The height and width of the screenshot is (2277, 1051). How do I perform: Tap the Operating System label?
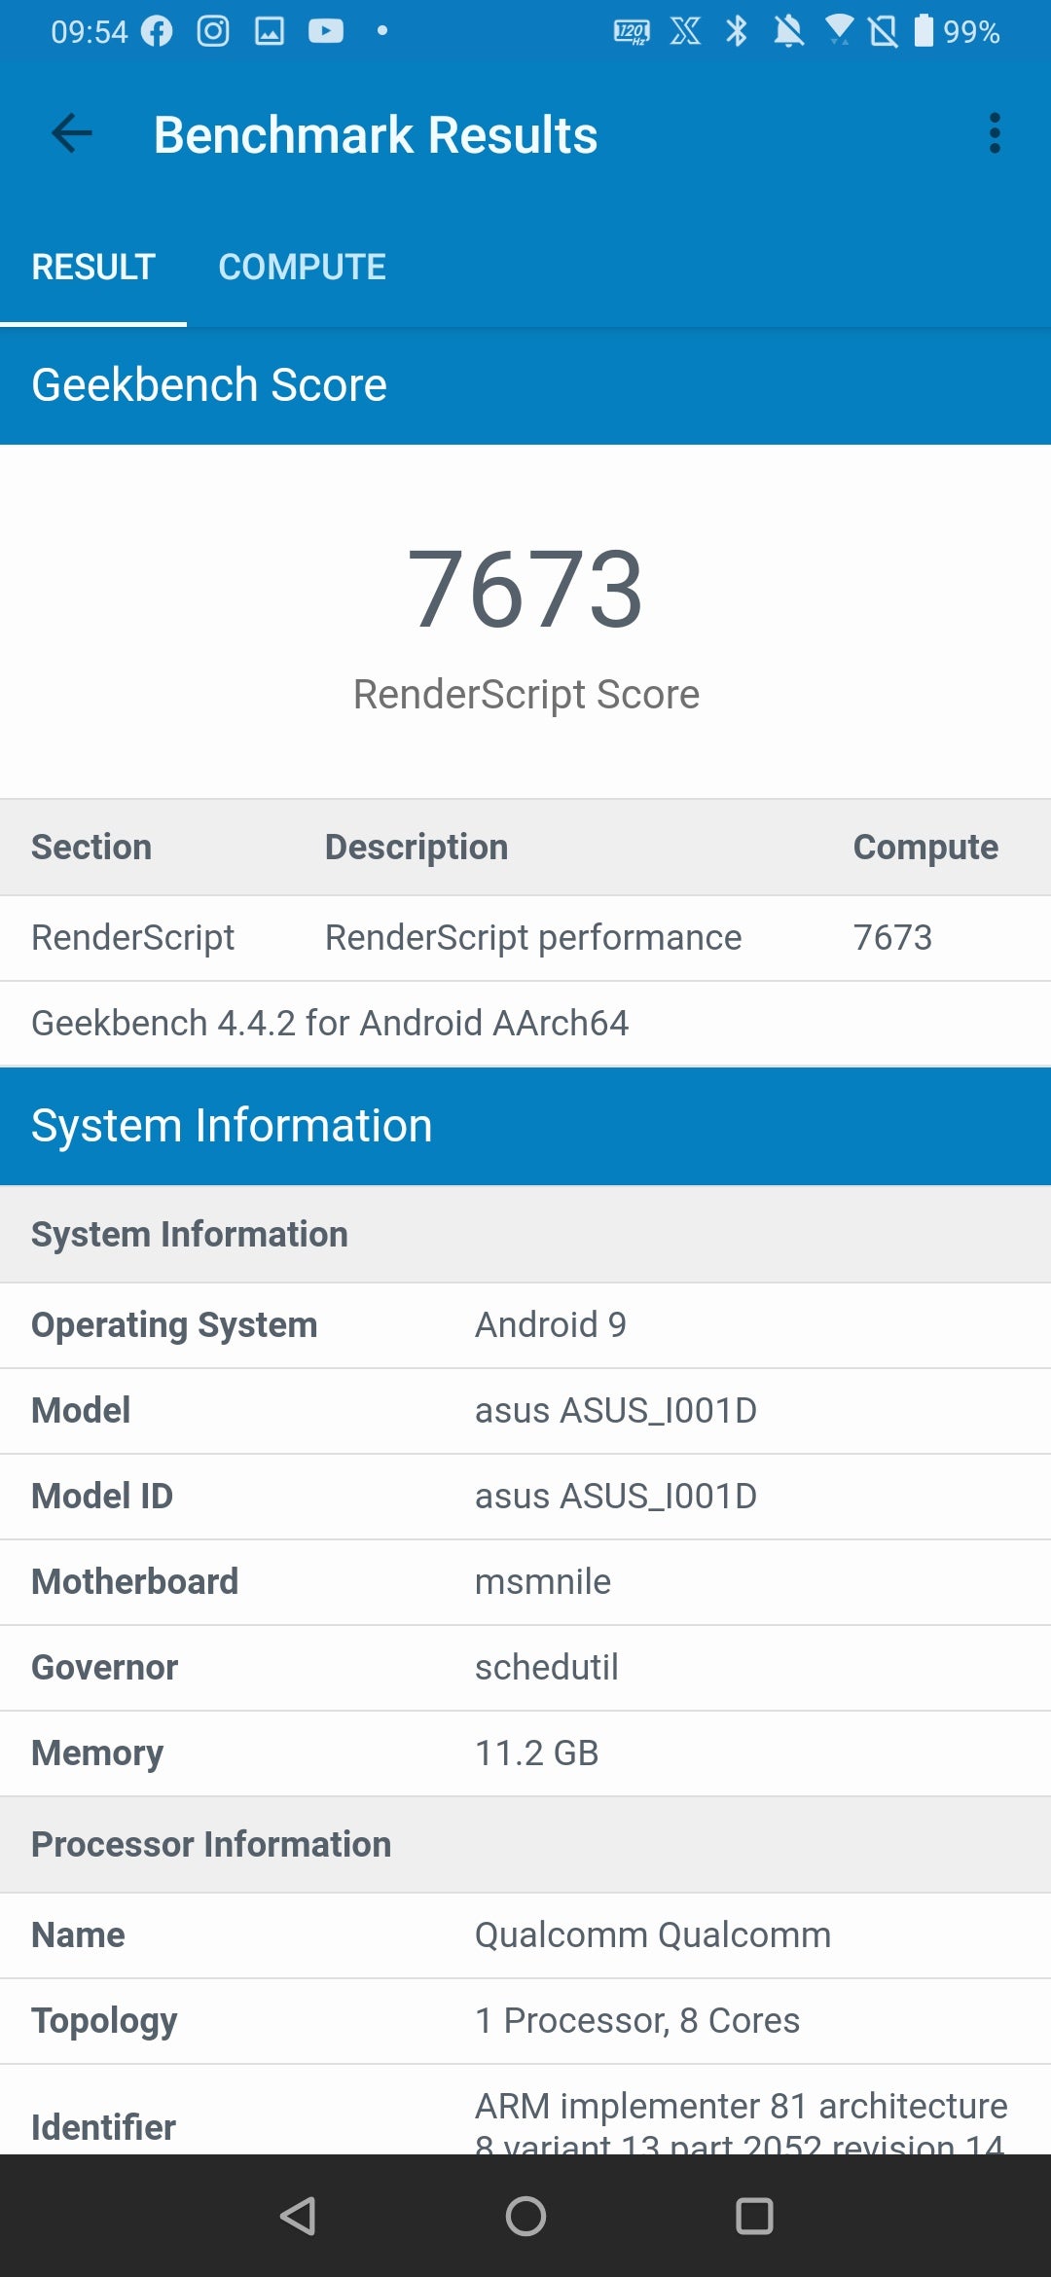pos(174,1325)
